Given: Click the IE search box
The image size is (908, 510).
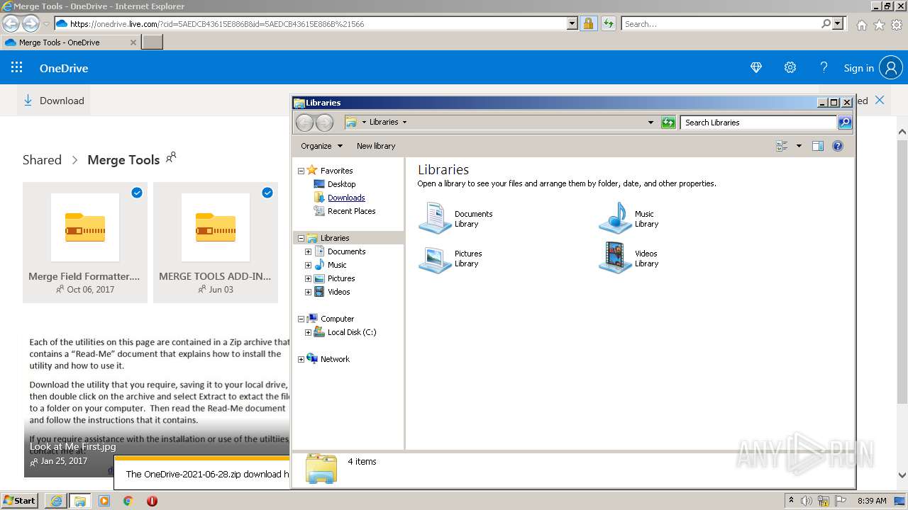Looking at the screenshot, I should coord(721,23).
